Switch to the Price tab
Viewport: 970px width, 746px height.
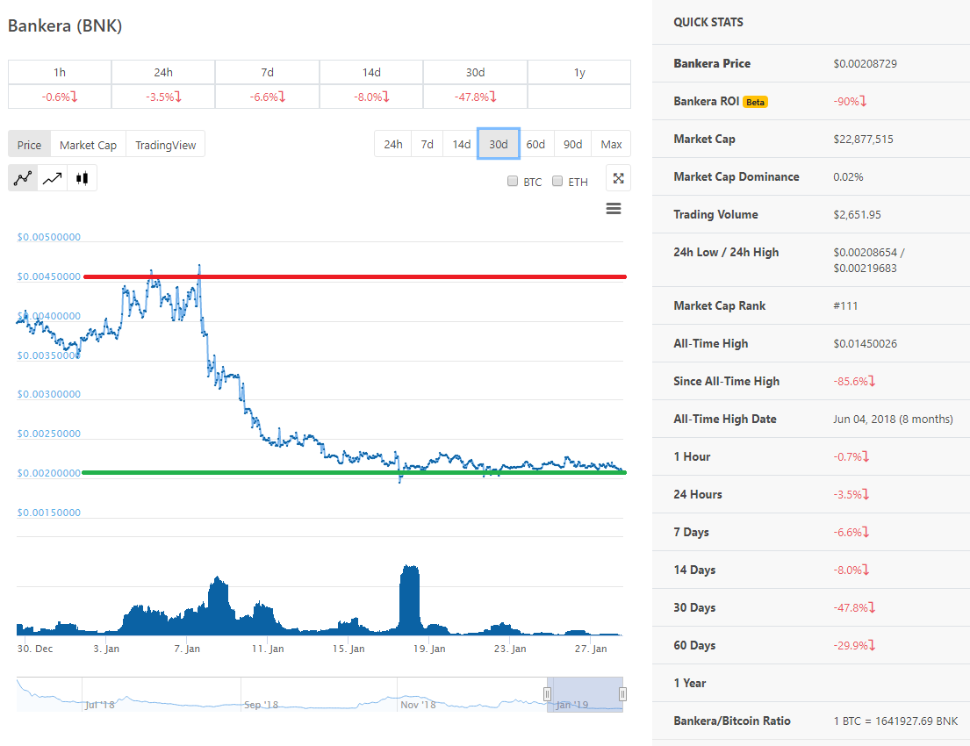click(x=29, y=145)
